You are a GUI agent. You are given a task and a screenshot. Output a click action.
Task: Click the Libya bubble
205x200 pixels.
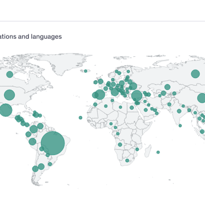pos(120,107)
